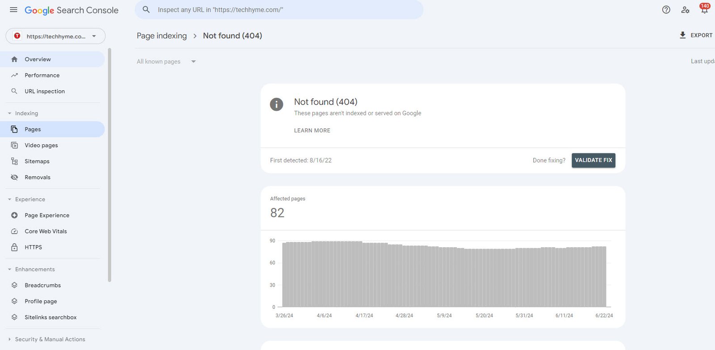Go to URL inspection in sidebar
Image resolution: width=715 pixels, height=350 pixels.
[x=53, y=91]
